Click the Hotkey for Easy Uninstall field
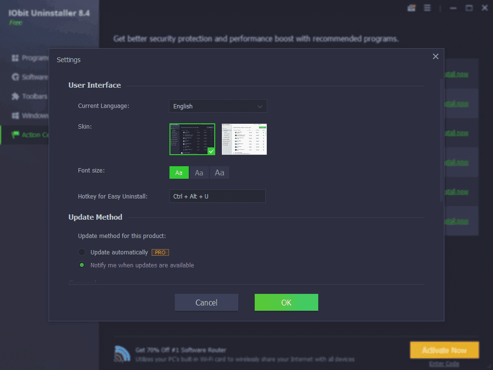The image size is (493, 370). pyautogui.click(x=218, y=196)
